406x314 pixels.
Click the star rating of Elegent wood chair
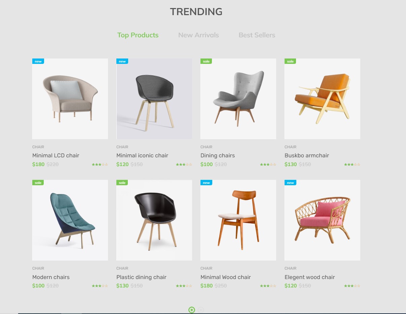point(352,286)
